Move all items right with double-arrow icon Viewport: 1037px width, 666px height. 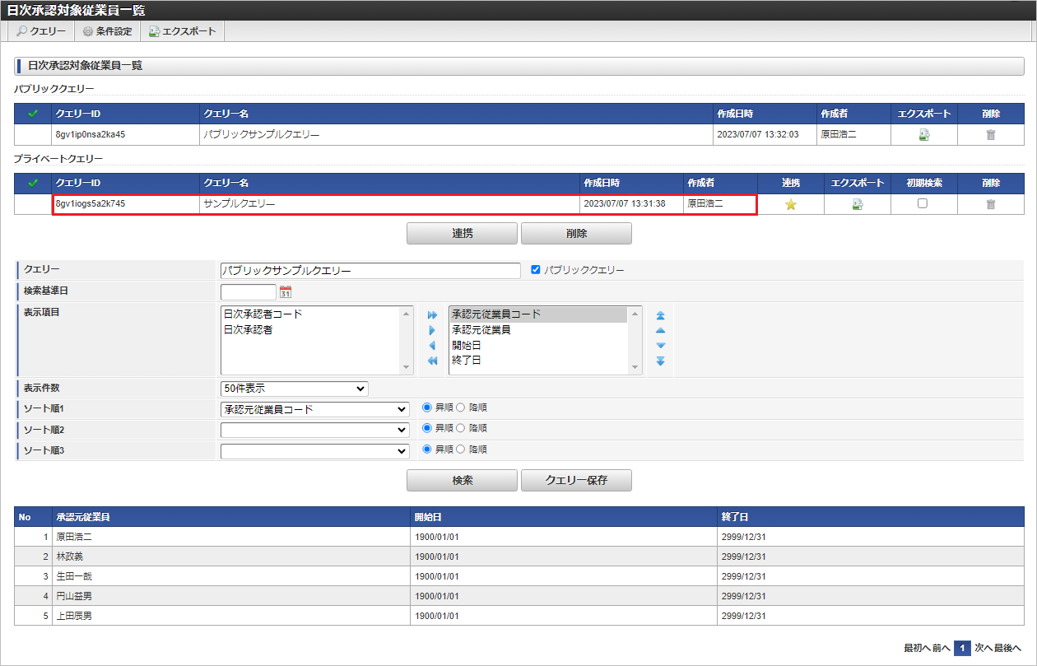432,315
